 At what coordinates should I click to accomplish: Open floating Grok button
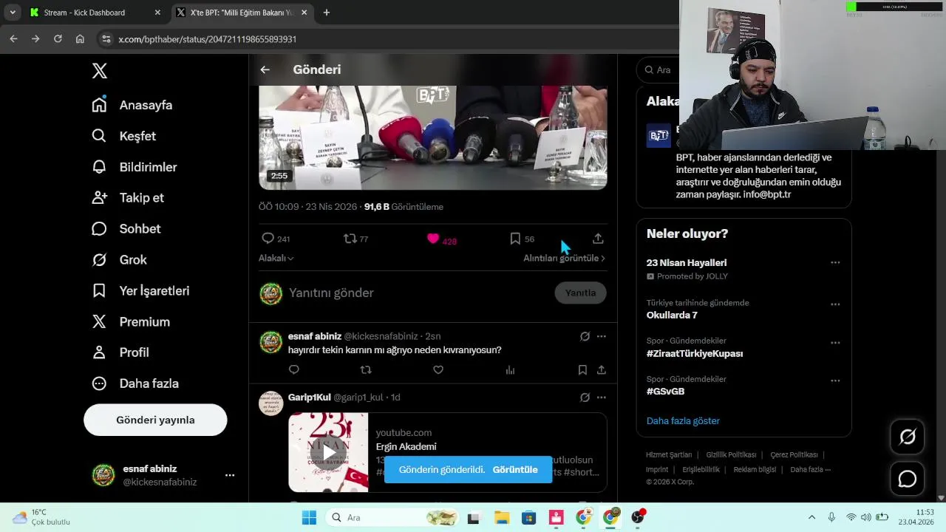pos(908,437)
